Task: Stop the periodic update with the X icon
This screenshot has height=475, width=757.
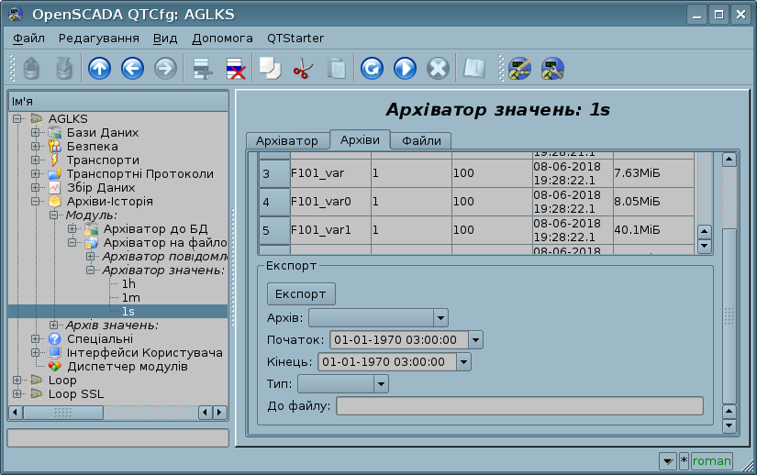Action: click(438, 68)
